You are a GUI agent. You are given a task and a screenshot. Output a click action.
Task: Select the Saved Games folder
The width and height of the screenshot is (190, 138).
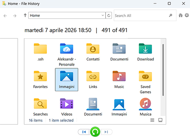[145, 82]
